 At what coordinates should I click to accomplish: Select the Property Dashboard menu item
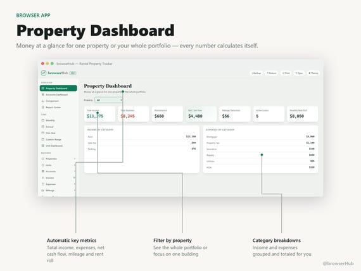pos(58,88)
